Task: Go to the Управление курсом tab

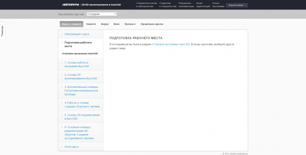Action: pyautogui.click(x=152, y=24)
